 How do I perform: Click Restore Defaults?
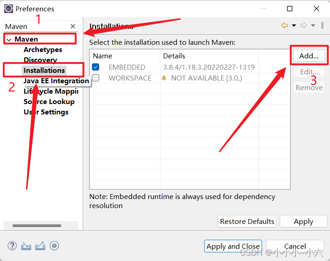[x=247, y=221]
